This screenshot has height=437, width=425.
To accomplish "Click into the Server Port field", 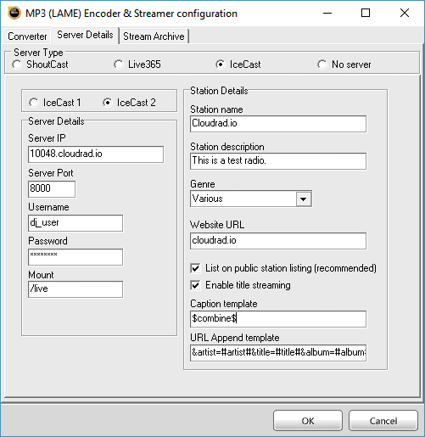I will pos(52,189).
